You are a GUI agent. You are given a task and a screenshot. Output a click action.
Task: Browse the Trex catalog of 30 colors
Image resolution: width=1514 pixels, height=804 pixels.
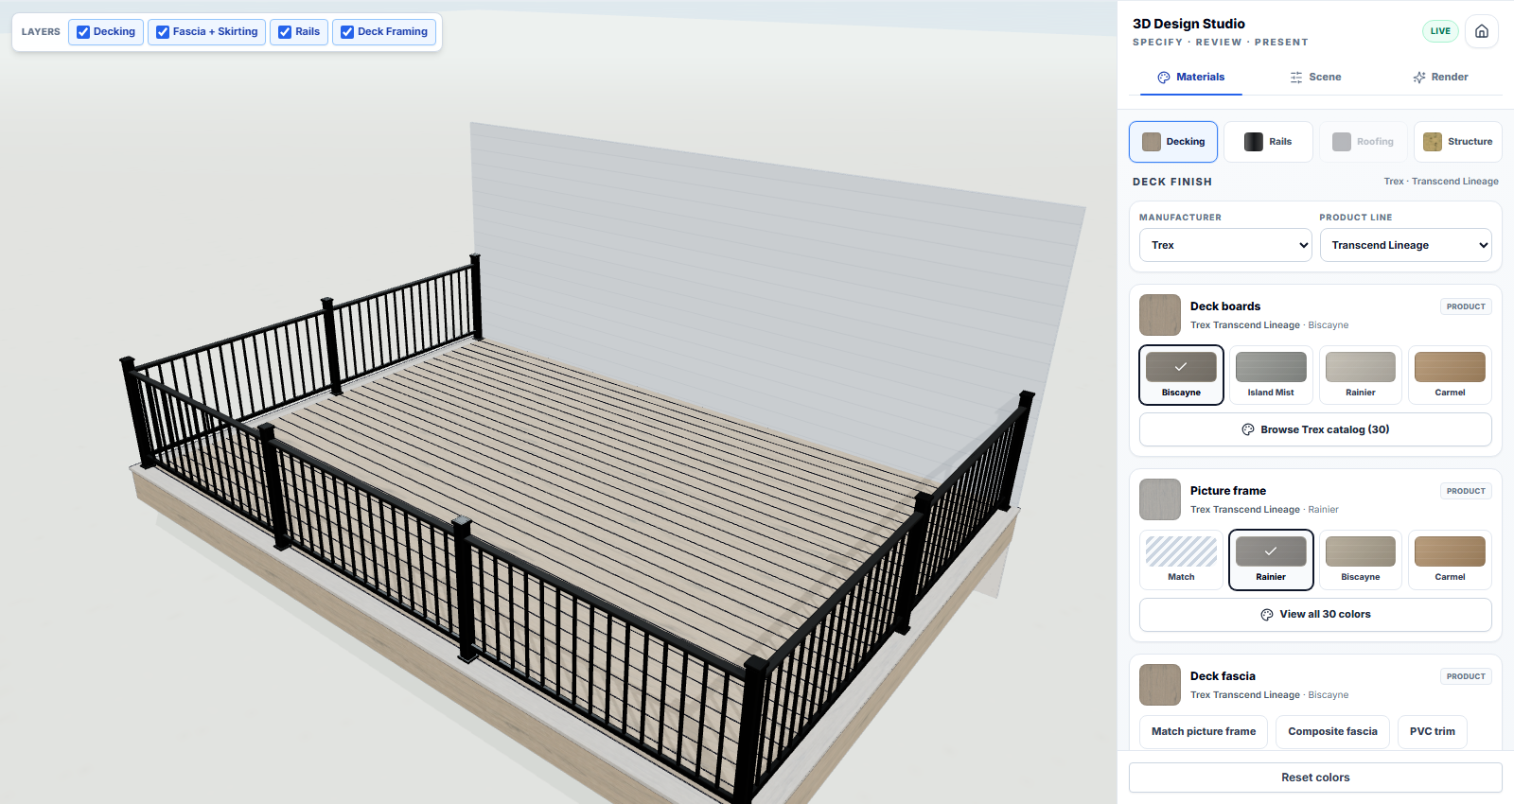[1315, 429]
